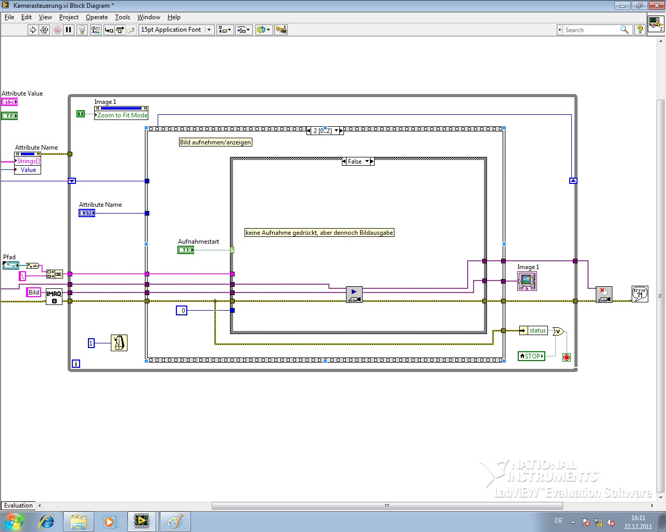Click the Clean Up Diagram button

[281, 30]
